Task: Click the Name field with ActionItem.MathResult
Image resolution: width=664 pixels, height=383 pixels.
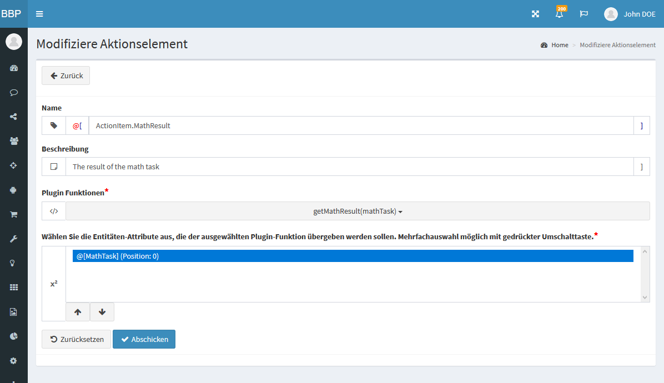Action: 361,125
